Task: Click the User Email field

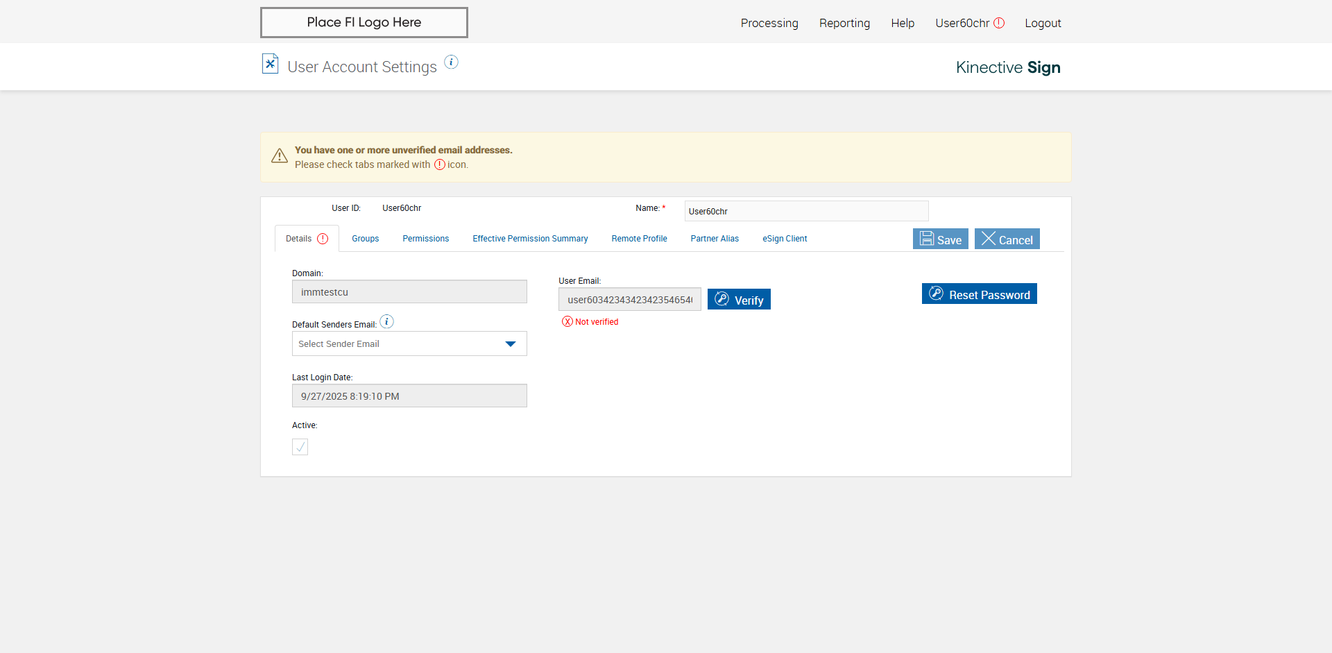Action: pos(630,299)
